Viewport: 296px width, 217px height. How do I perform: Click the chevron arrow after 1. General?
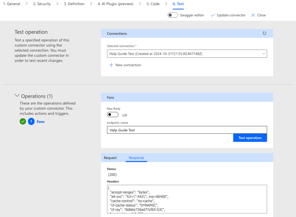(27, 4)
